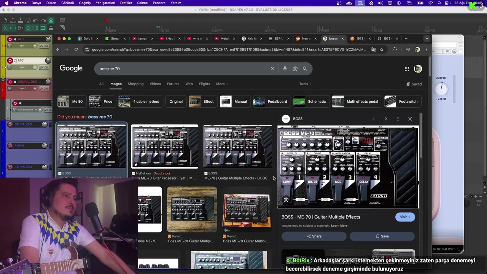Click REAPER's open project icon
This screenshot has height=274, width=487.
click(x=13, y=21)
